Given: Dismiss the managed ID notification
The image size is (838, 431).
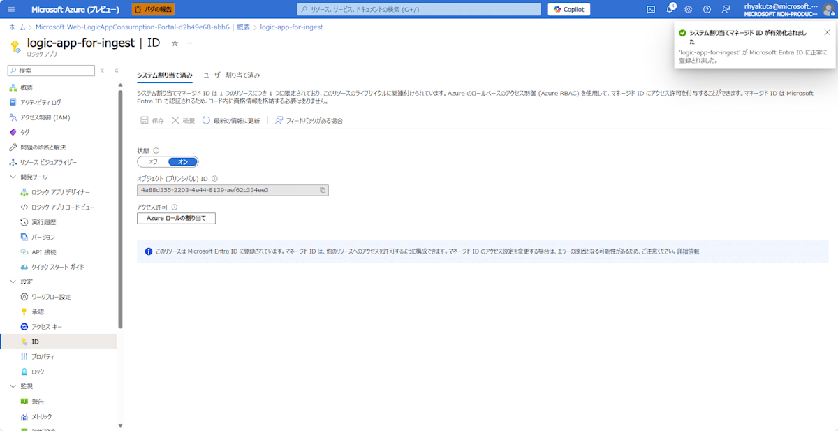Looking at the screenshot, I should click(x=827, y=32).
